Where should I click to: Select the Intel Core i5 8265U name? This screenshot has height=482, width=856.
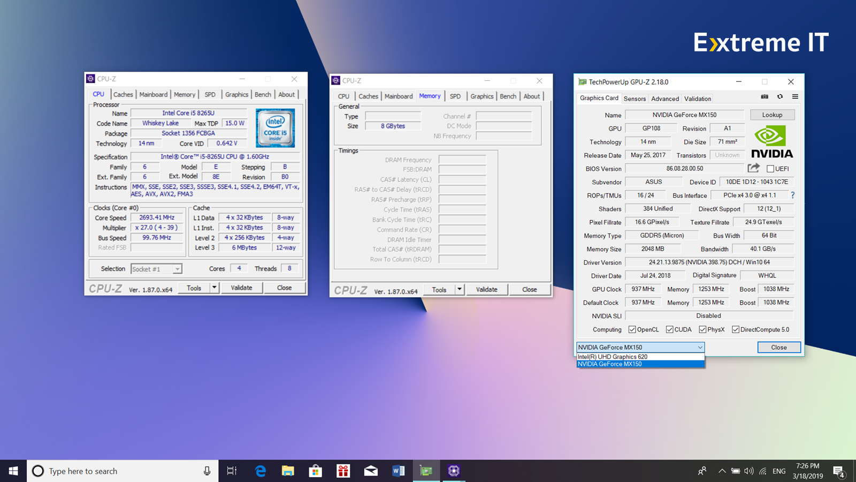click(x=188, y=113)
